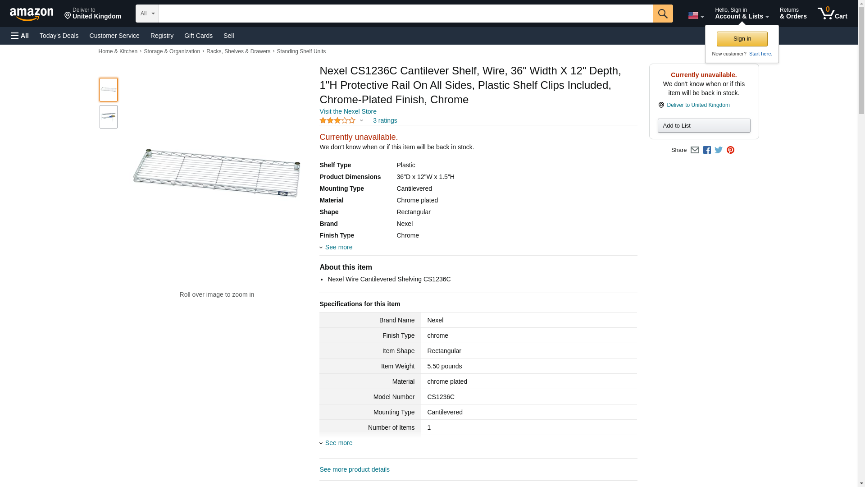Visit the Nexel Store link

[x=348, y=111]
